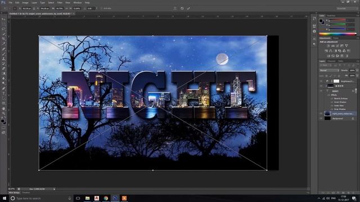Screen dimensions: 360x202
Task: Show hidden system tray icons
Action: [x=319, y=198]
